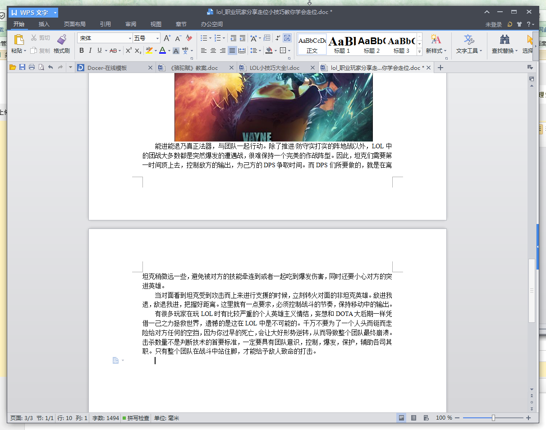This screenshot has width=546, height=430.
Task: Click the Print Preview icon
Action: [x=41, y=68]
